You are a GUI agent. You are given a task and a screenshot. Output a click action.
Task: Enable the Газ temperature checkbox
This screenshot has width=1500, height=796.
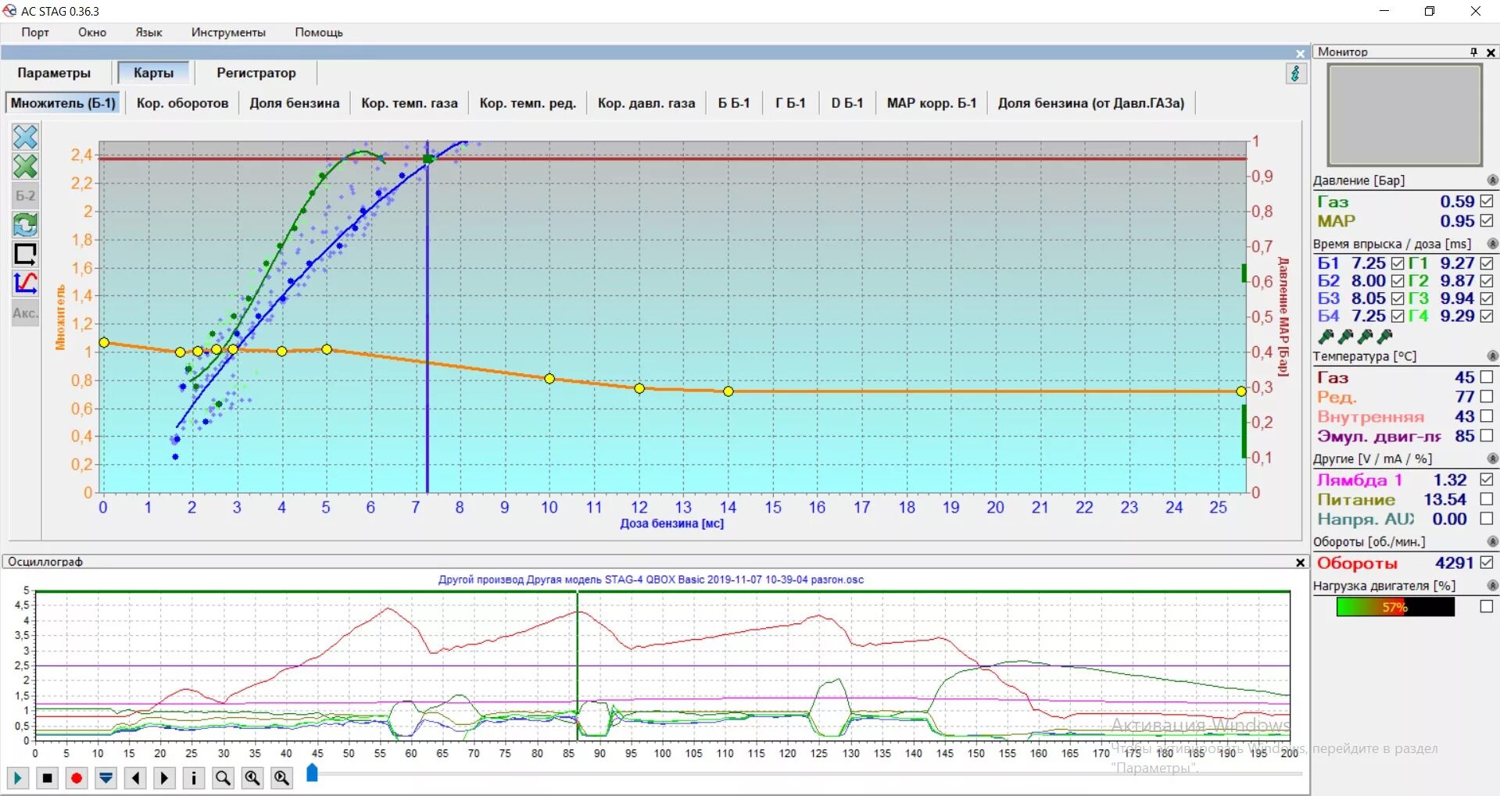pyautogui.click(x=1487, y=377)
